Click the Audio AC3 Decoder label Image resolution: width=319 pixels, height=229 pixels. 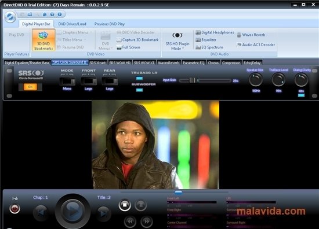tap(259, 45)
